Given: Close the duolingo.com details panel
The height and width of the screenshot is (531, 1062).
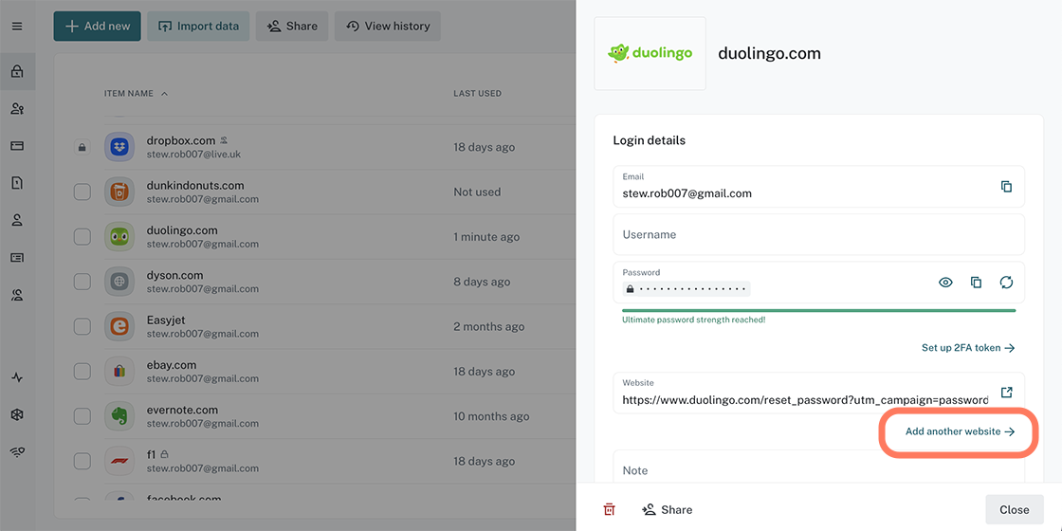Looking at the screenshot, I should pyautogui.click(x=1014, y=510).
